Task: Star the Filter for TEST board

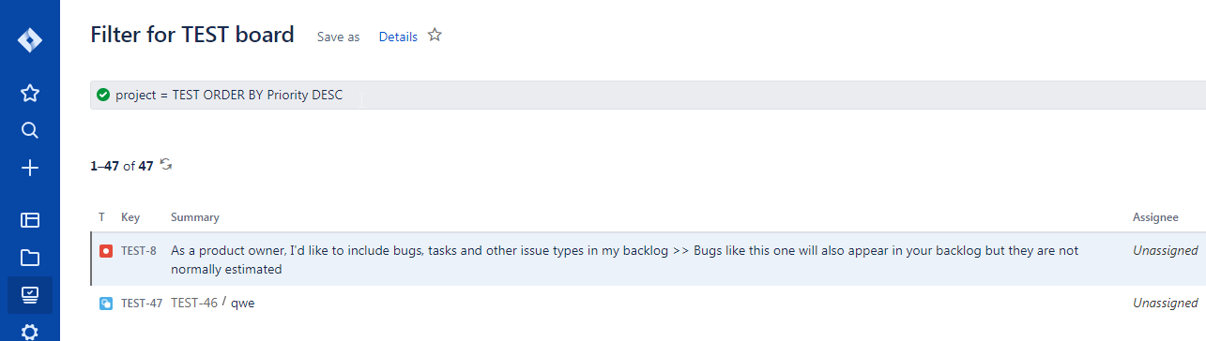Action: tap(435, 36)
